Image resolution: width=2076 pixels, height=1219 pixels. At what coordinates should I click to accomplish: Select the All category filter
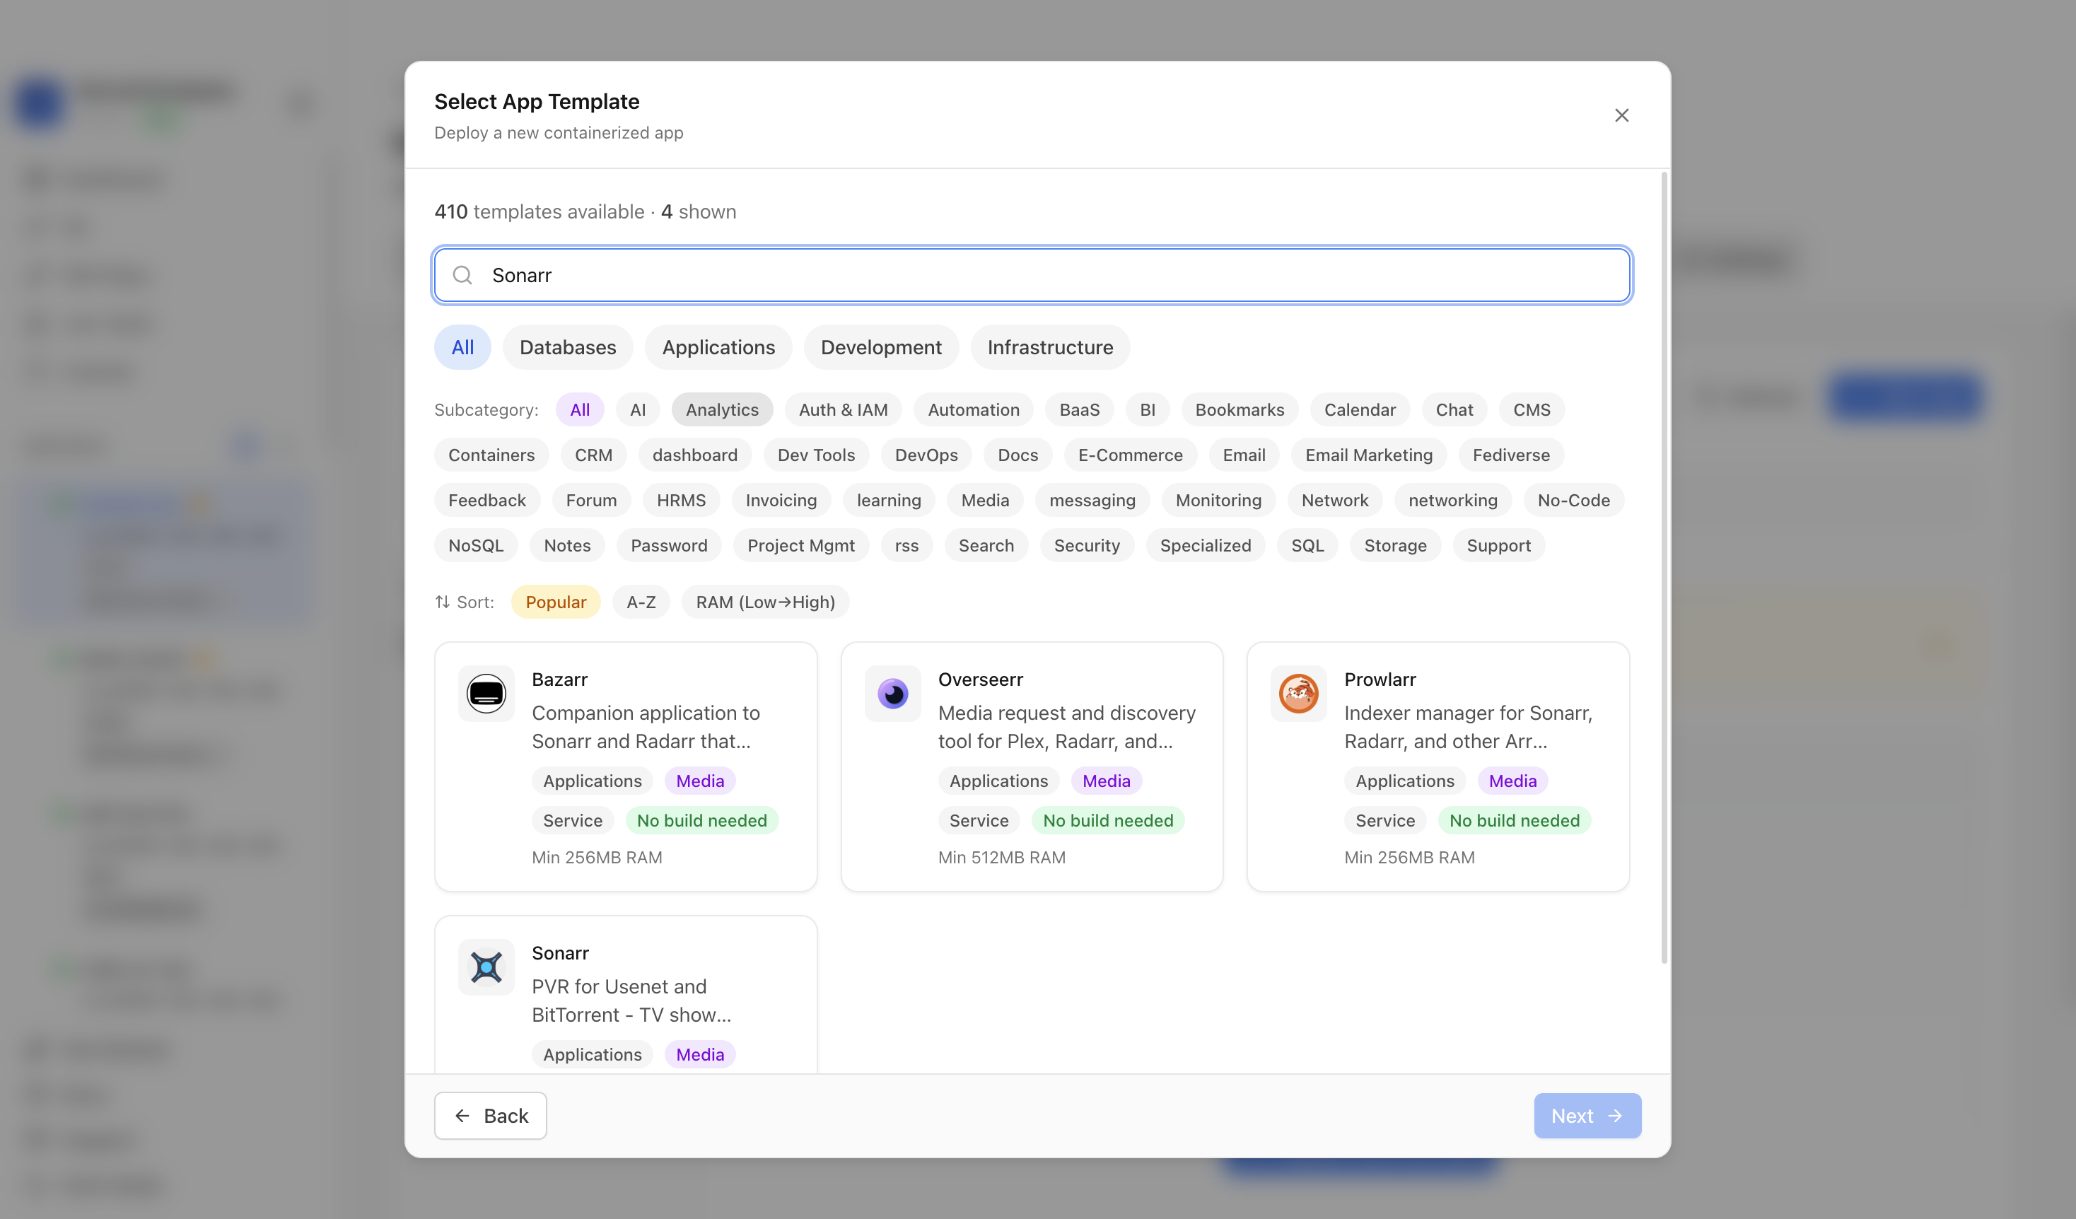click(462, 348)
